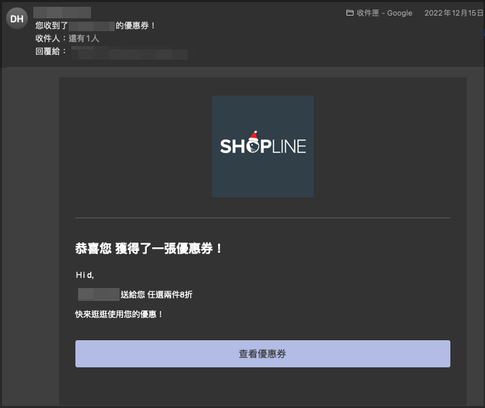The width and height of the screenshot is (485, 408).
Task: Click the DH sender avatar
Action: (x=17, y=18)
